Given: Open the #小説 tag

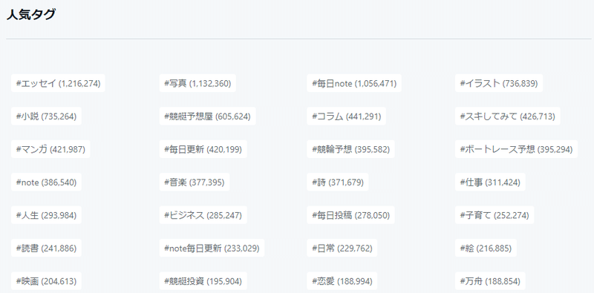Looking at the screenshot, I should click(46, 116).
